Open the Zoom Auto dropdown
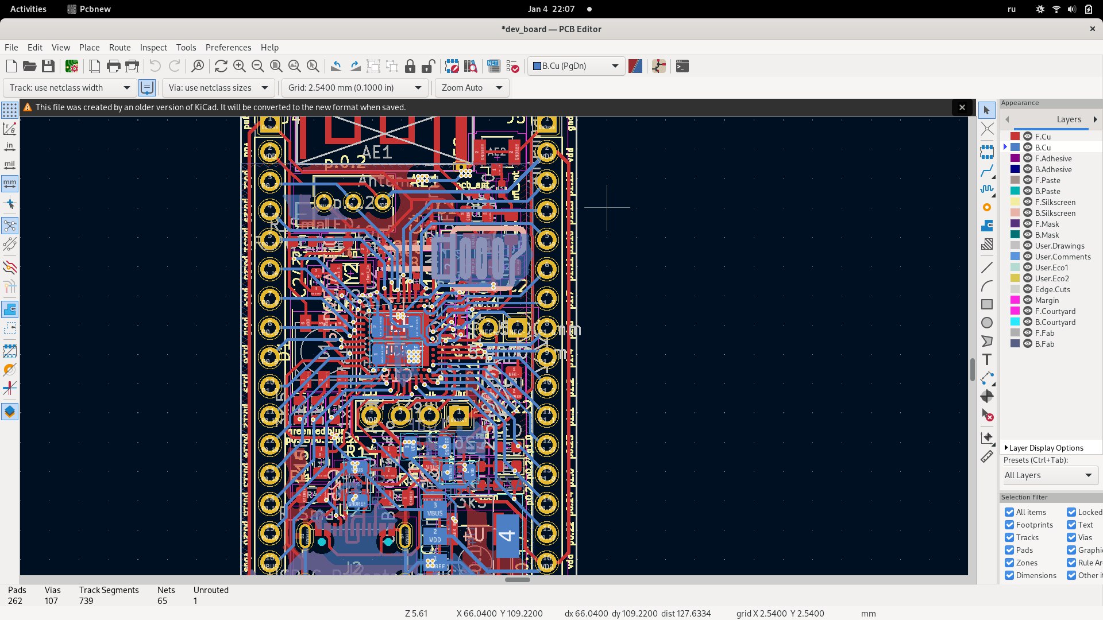 [472, 88]
